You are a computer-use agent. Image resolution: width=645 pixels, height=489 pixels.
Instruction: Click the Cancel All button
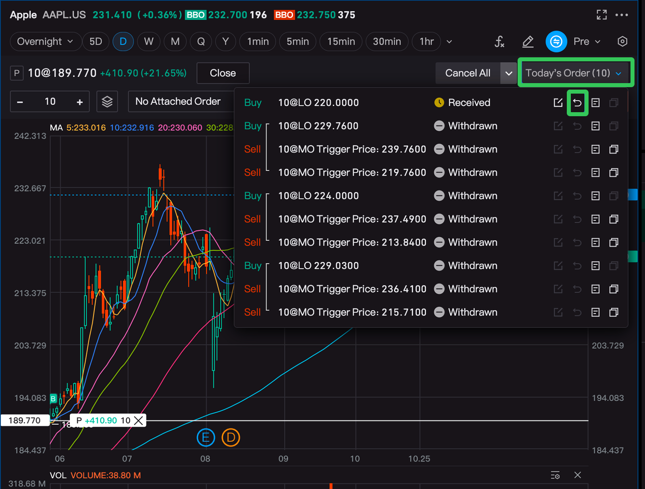pos(468,73)
